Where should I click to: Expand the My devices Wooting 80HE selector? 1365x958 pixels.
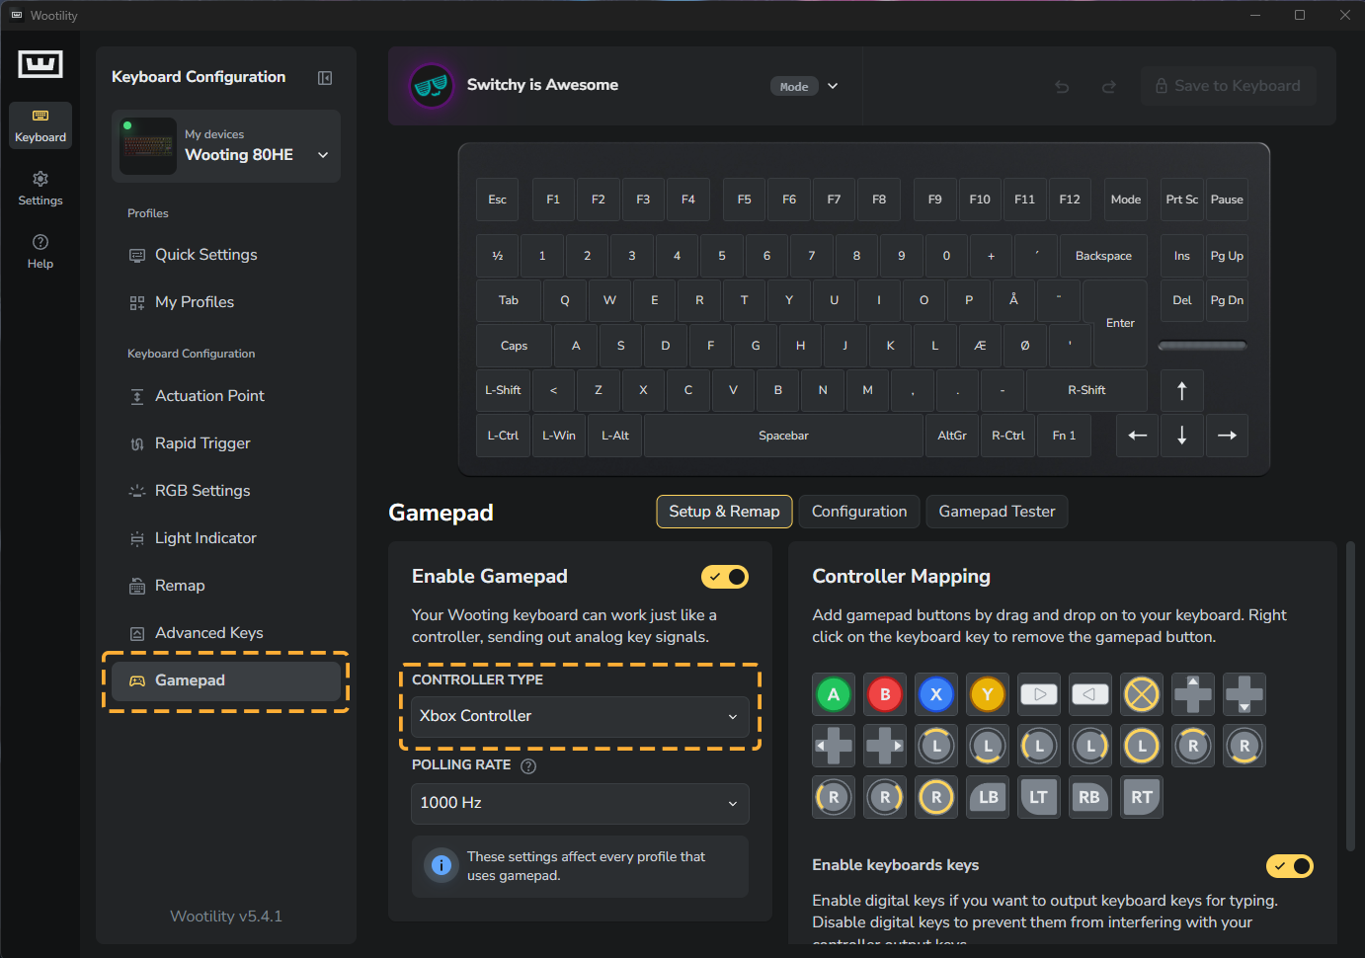(226, 146)
